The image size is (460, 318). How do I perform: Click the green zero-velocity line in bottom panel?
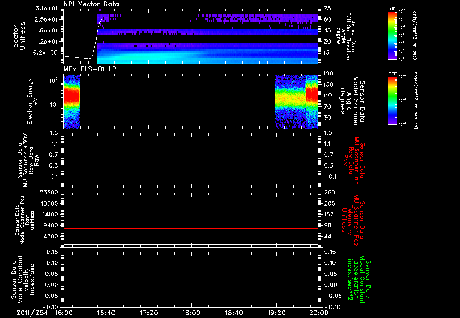[x=190, y=285]
